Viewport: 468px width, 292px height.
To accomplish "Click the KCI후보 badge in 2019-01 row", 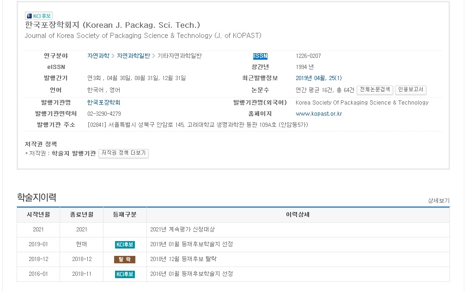I will pos(125,244).
